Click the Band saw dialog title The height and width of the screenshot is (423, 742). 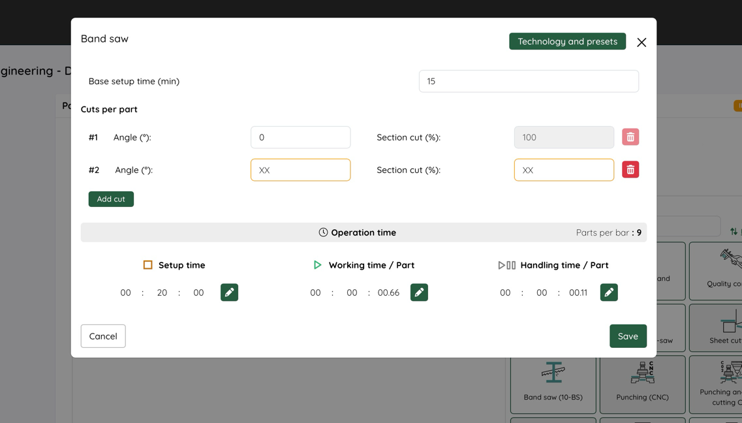104,39
